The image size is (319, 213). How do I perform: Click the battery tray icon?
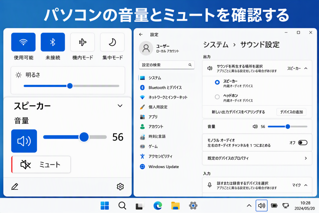click(x=274, y=206)
